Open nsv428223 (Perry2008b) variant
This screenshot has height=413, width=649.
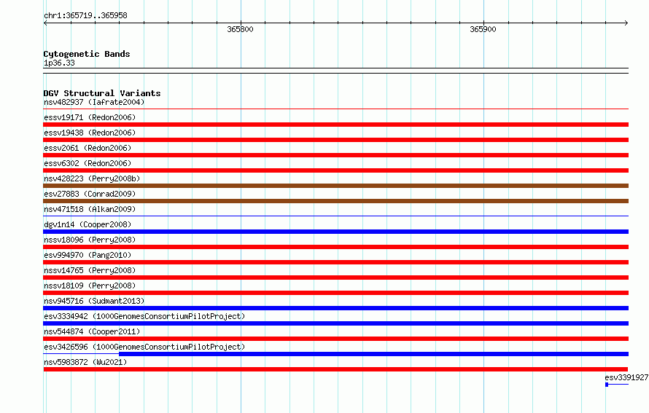92,178
